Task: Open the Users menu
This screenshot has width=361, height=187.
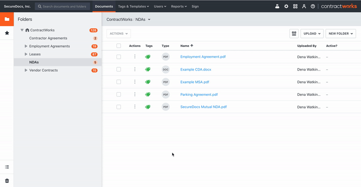Action: point(160,6)
